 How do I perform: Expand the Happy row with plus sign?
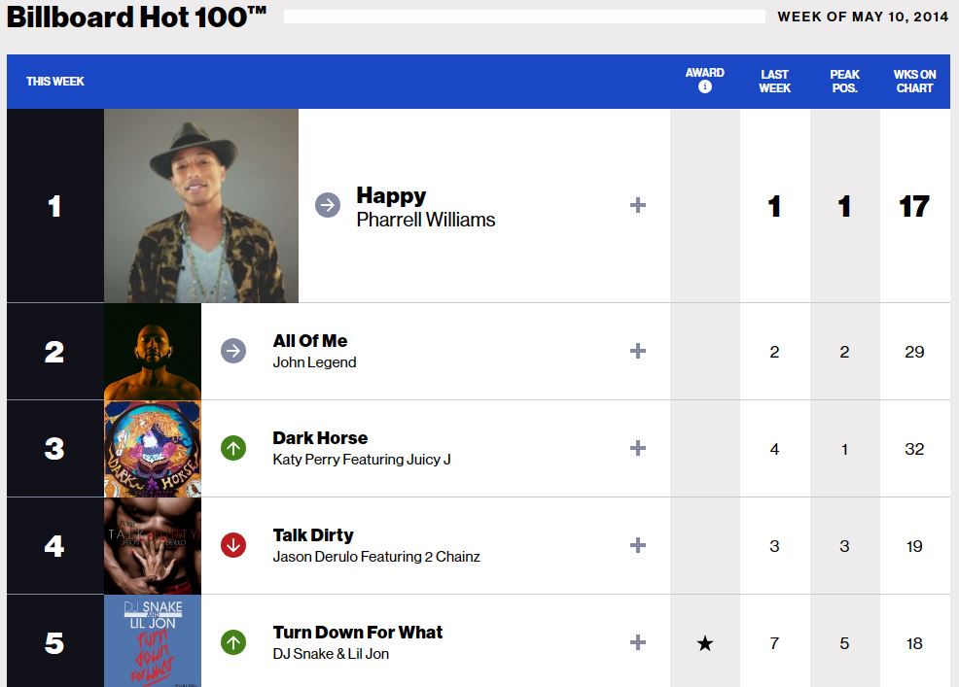(638, 205)
